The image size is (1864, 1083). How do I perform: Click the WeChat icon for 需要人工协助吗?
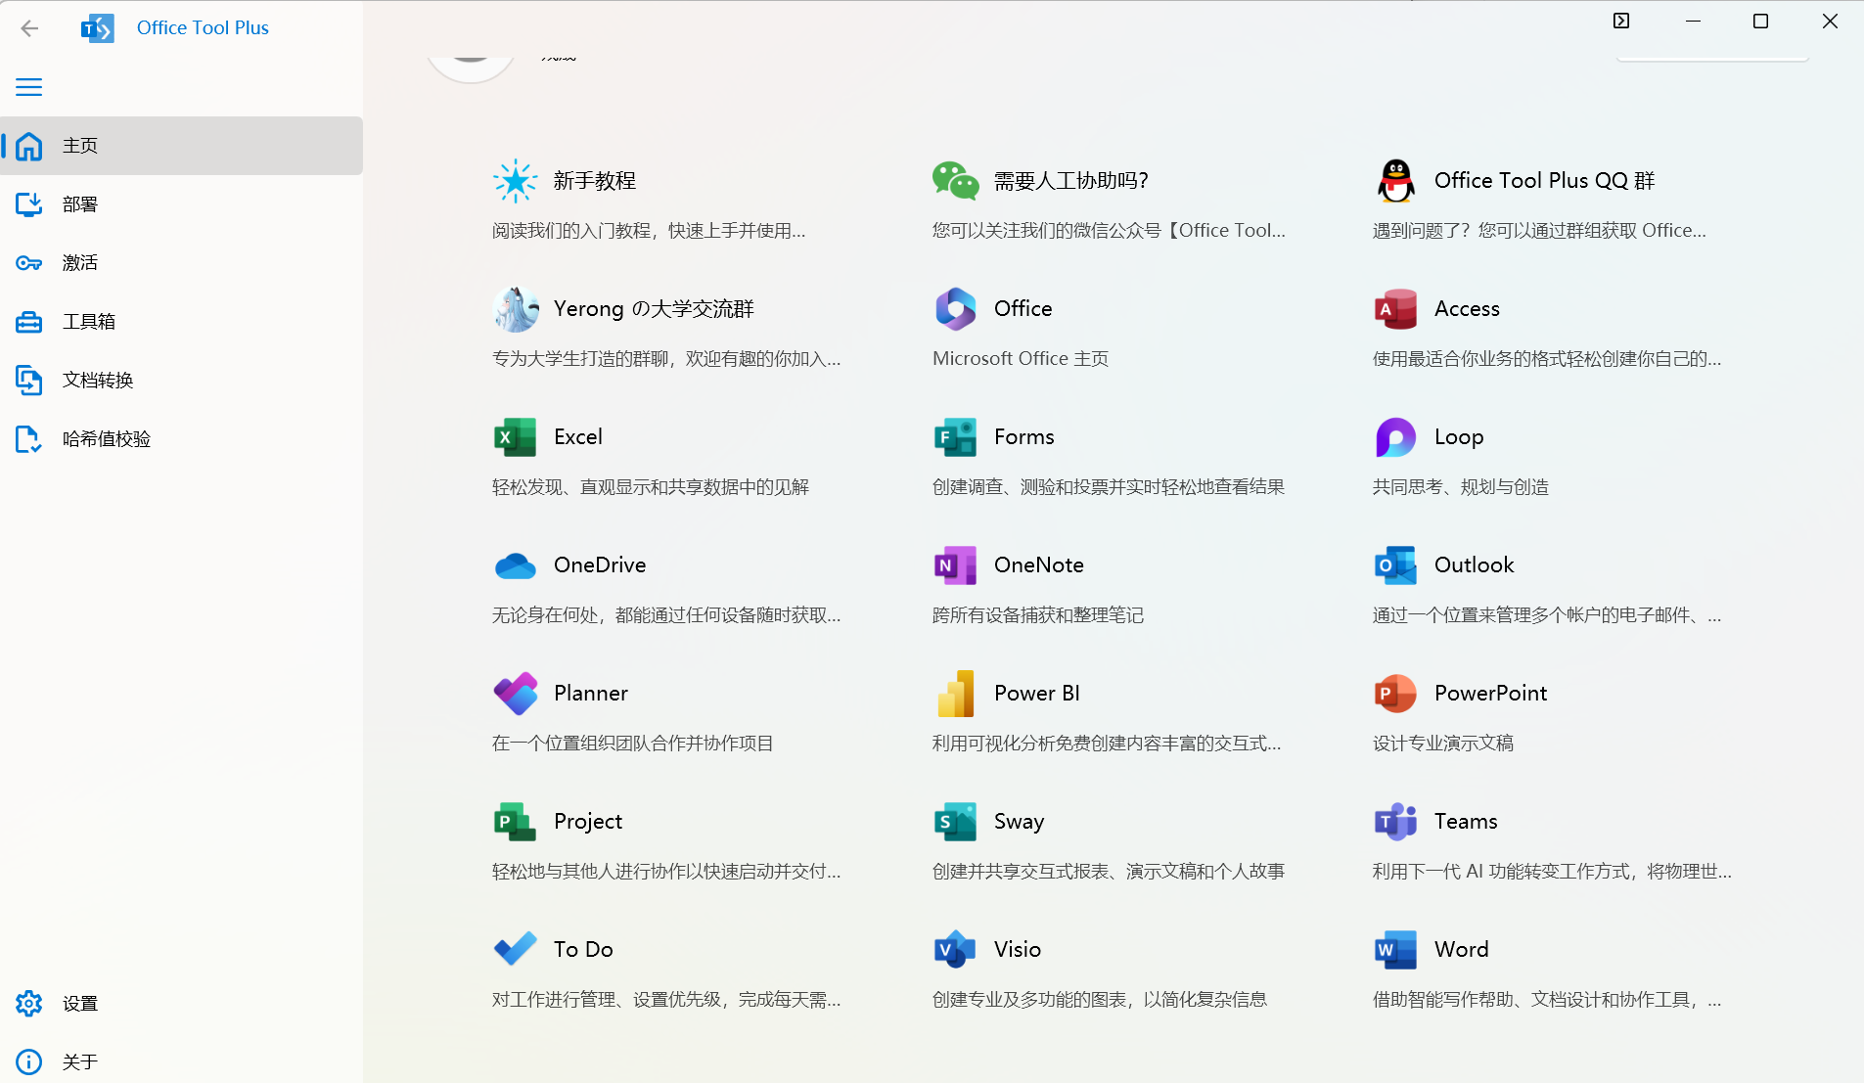(956, 181)
